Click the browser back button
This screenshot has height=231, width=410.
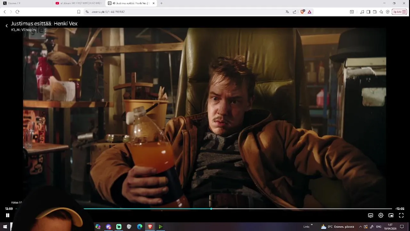tap(4, 12)
